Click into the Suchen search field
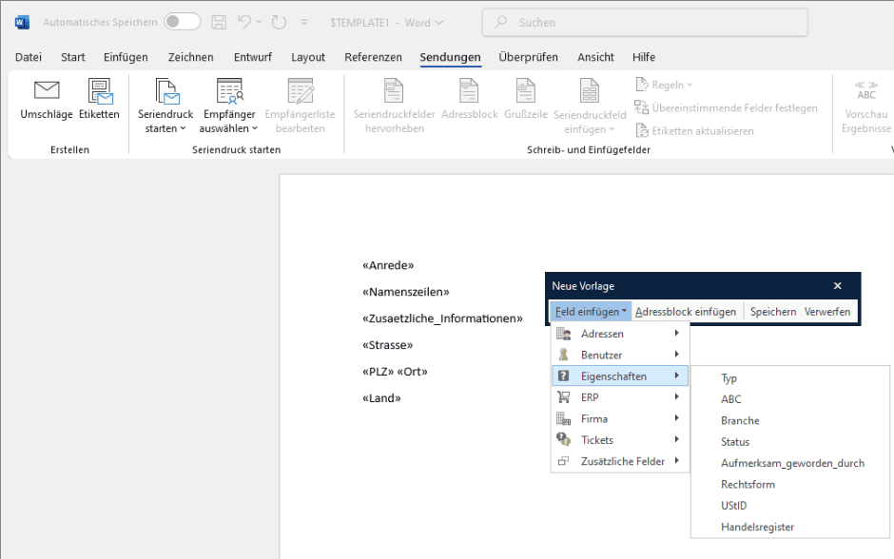 (645, 22)
